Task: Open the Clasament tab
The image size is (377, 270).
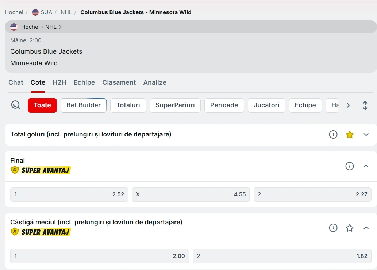Action: [119, 82]
